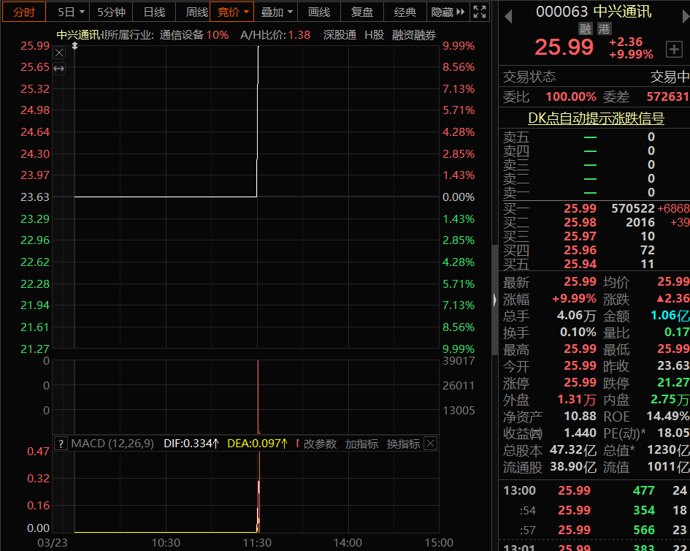Select the 日线 daily chart tab
The height and width of the screenshot is (551, 690).
click(x=154, y=12)
